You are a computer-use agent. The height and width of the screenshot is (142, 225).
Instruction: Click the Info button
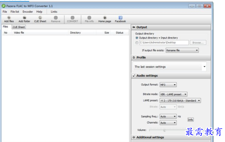[191, 120]
